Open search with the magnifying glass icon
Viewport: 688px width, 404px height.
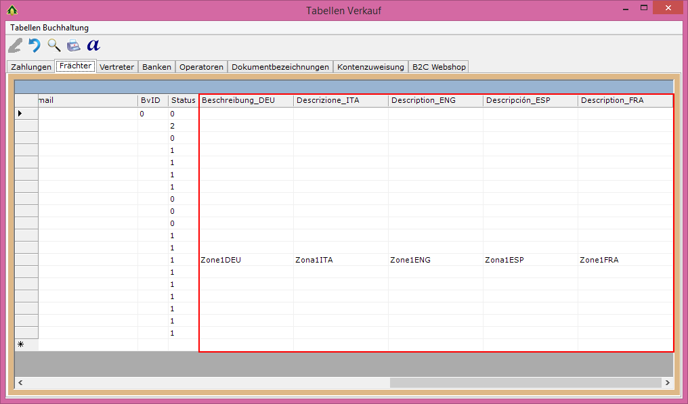54,46
